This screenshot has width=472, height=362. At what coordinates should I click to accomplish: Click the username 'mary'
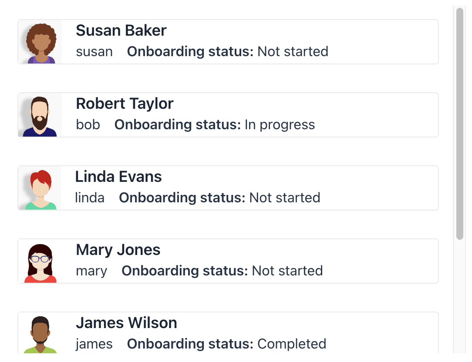[x=91, y=271]
